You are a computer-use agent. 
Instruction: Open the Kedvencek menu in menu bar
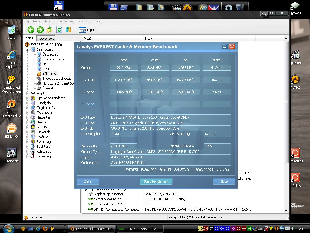[65, 21]
